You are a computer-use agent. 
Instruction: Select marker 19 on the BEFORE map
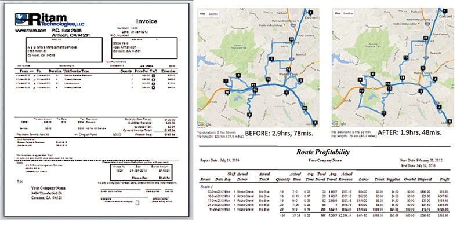click(x=268, y=79)
